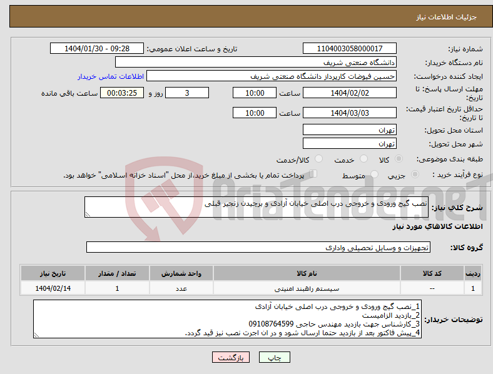Click the resize handle of شرح کلی نیاز box
Screen dimensions: 493x374
pyautogui.click(x=88, y=215)
